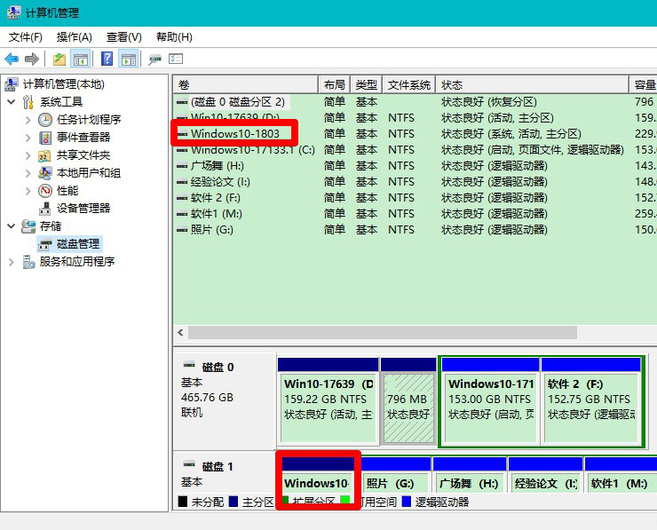Screen dimensions: 657x530
Task: Select the Windows10-1803 volume row
Action: [x=234, y=133]
